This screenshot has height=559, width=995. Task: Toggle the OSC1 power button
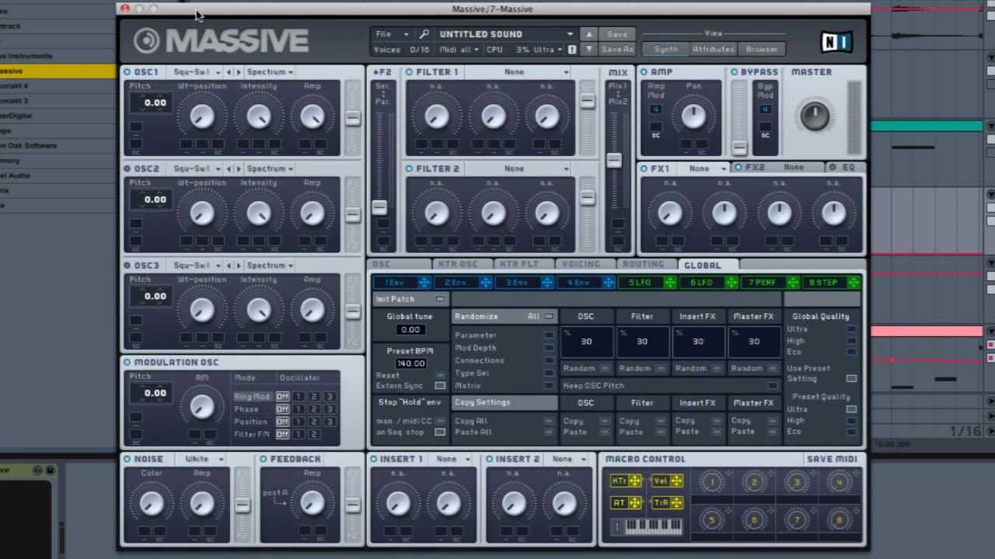pyautogui.click(x=127, y=72)
